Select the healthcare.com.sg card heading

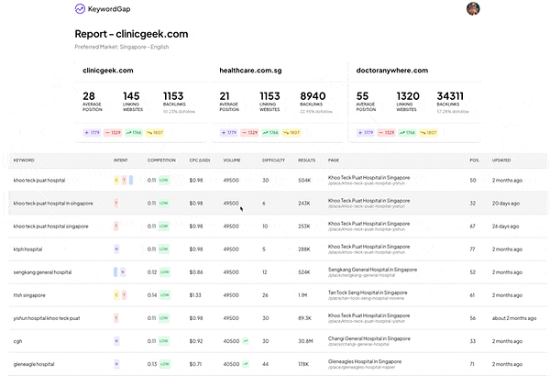coord(250,71)
